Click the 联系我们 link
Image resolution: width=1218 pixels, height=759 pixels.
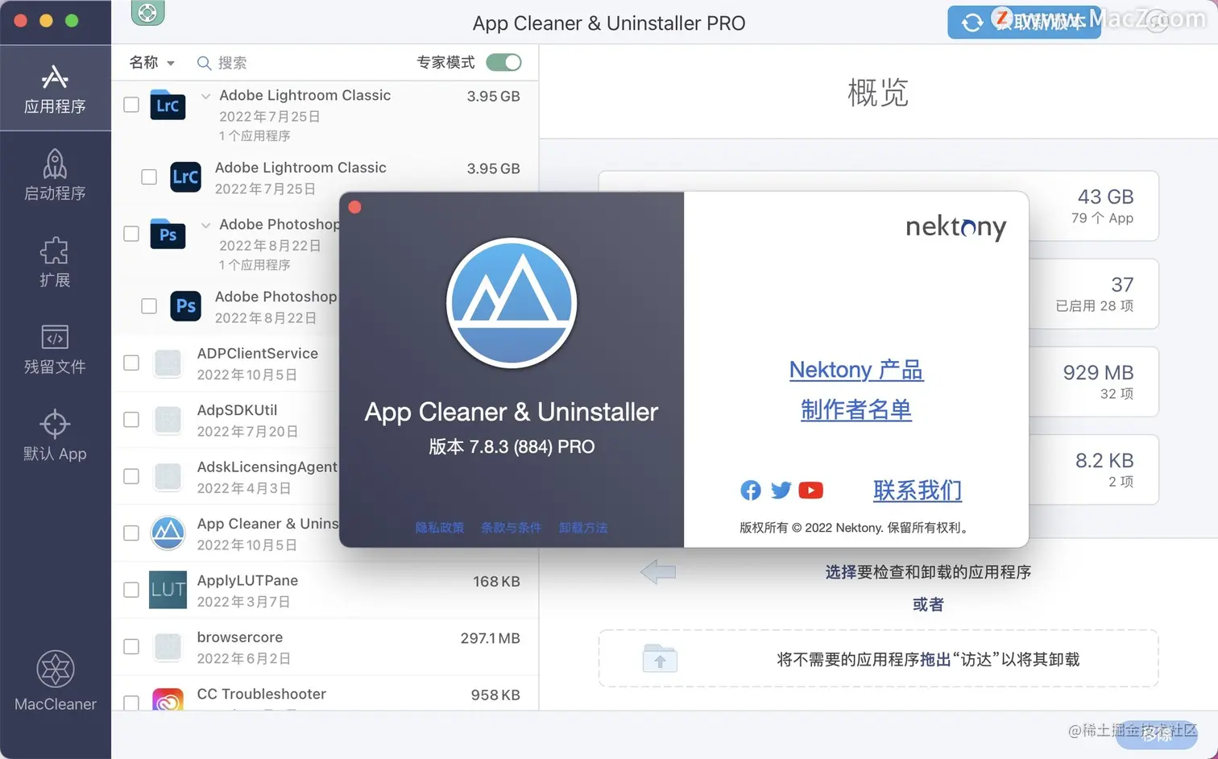(x=918, y=490)
